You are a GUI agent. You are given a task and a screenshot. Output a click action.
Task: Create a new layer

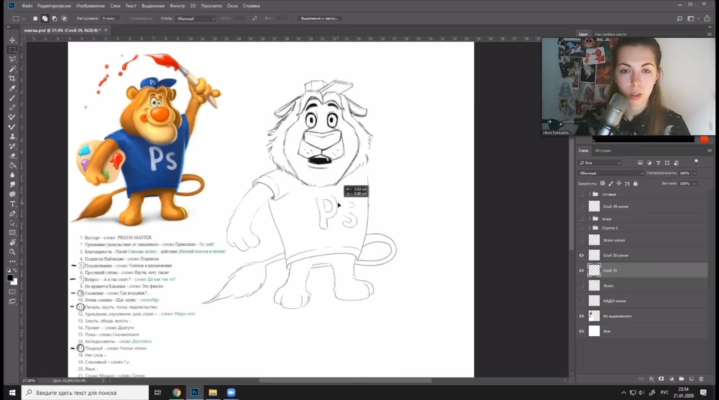pos(691,379)
